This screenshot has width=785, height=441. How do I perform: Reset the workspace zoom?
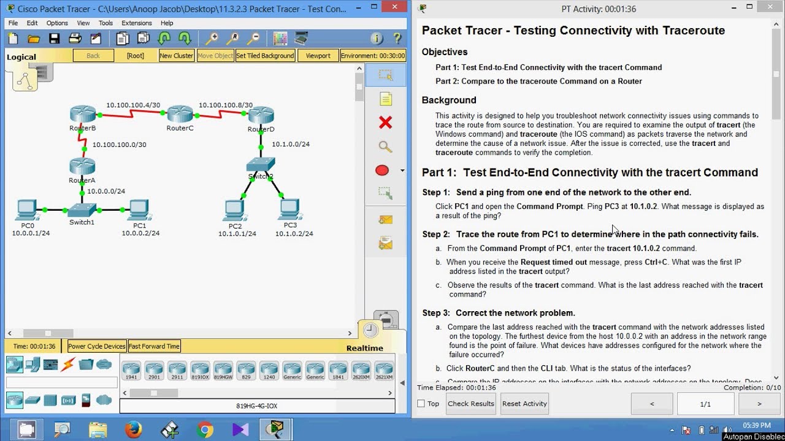click(232, 39)
